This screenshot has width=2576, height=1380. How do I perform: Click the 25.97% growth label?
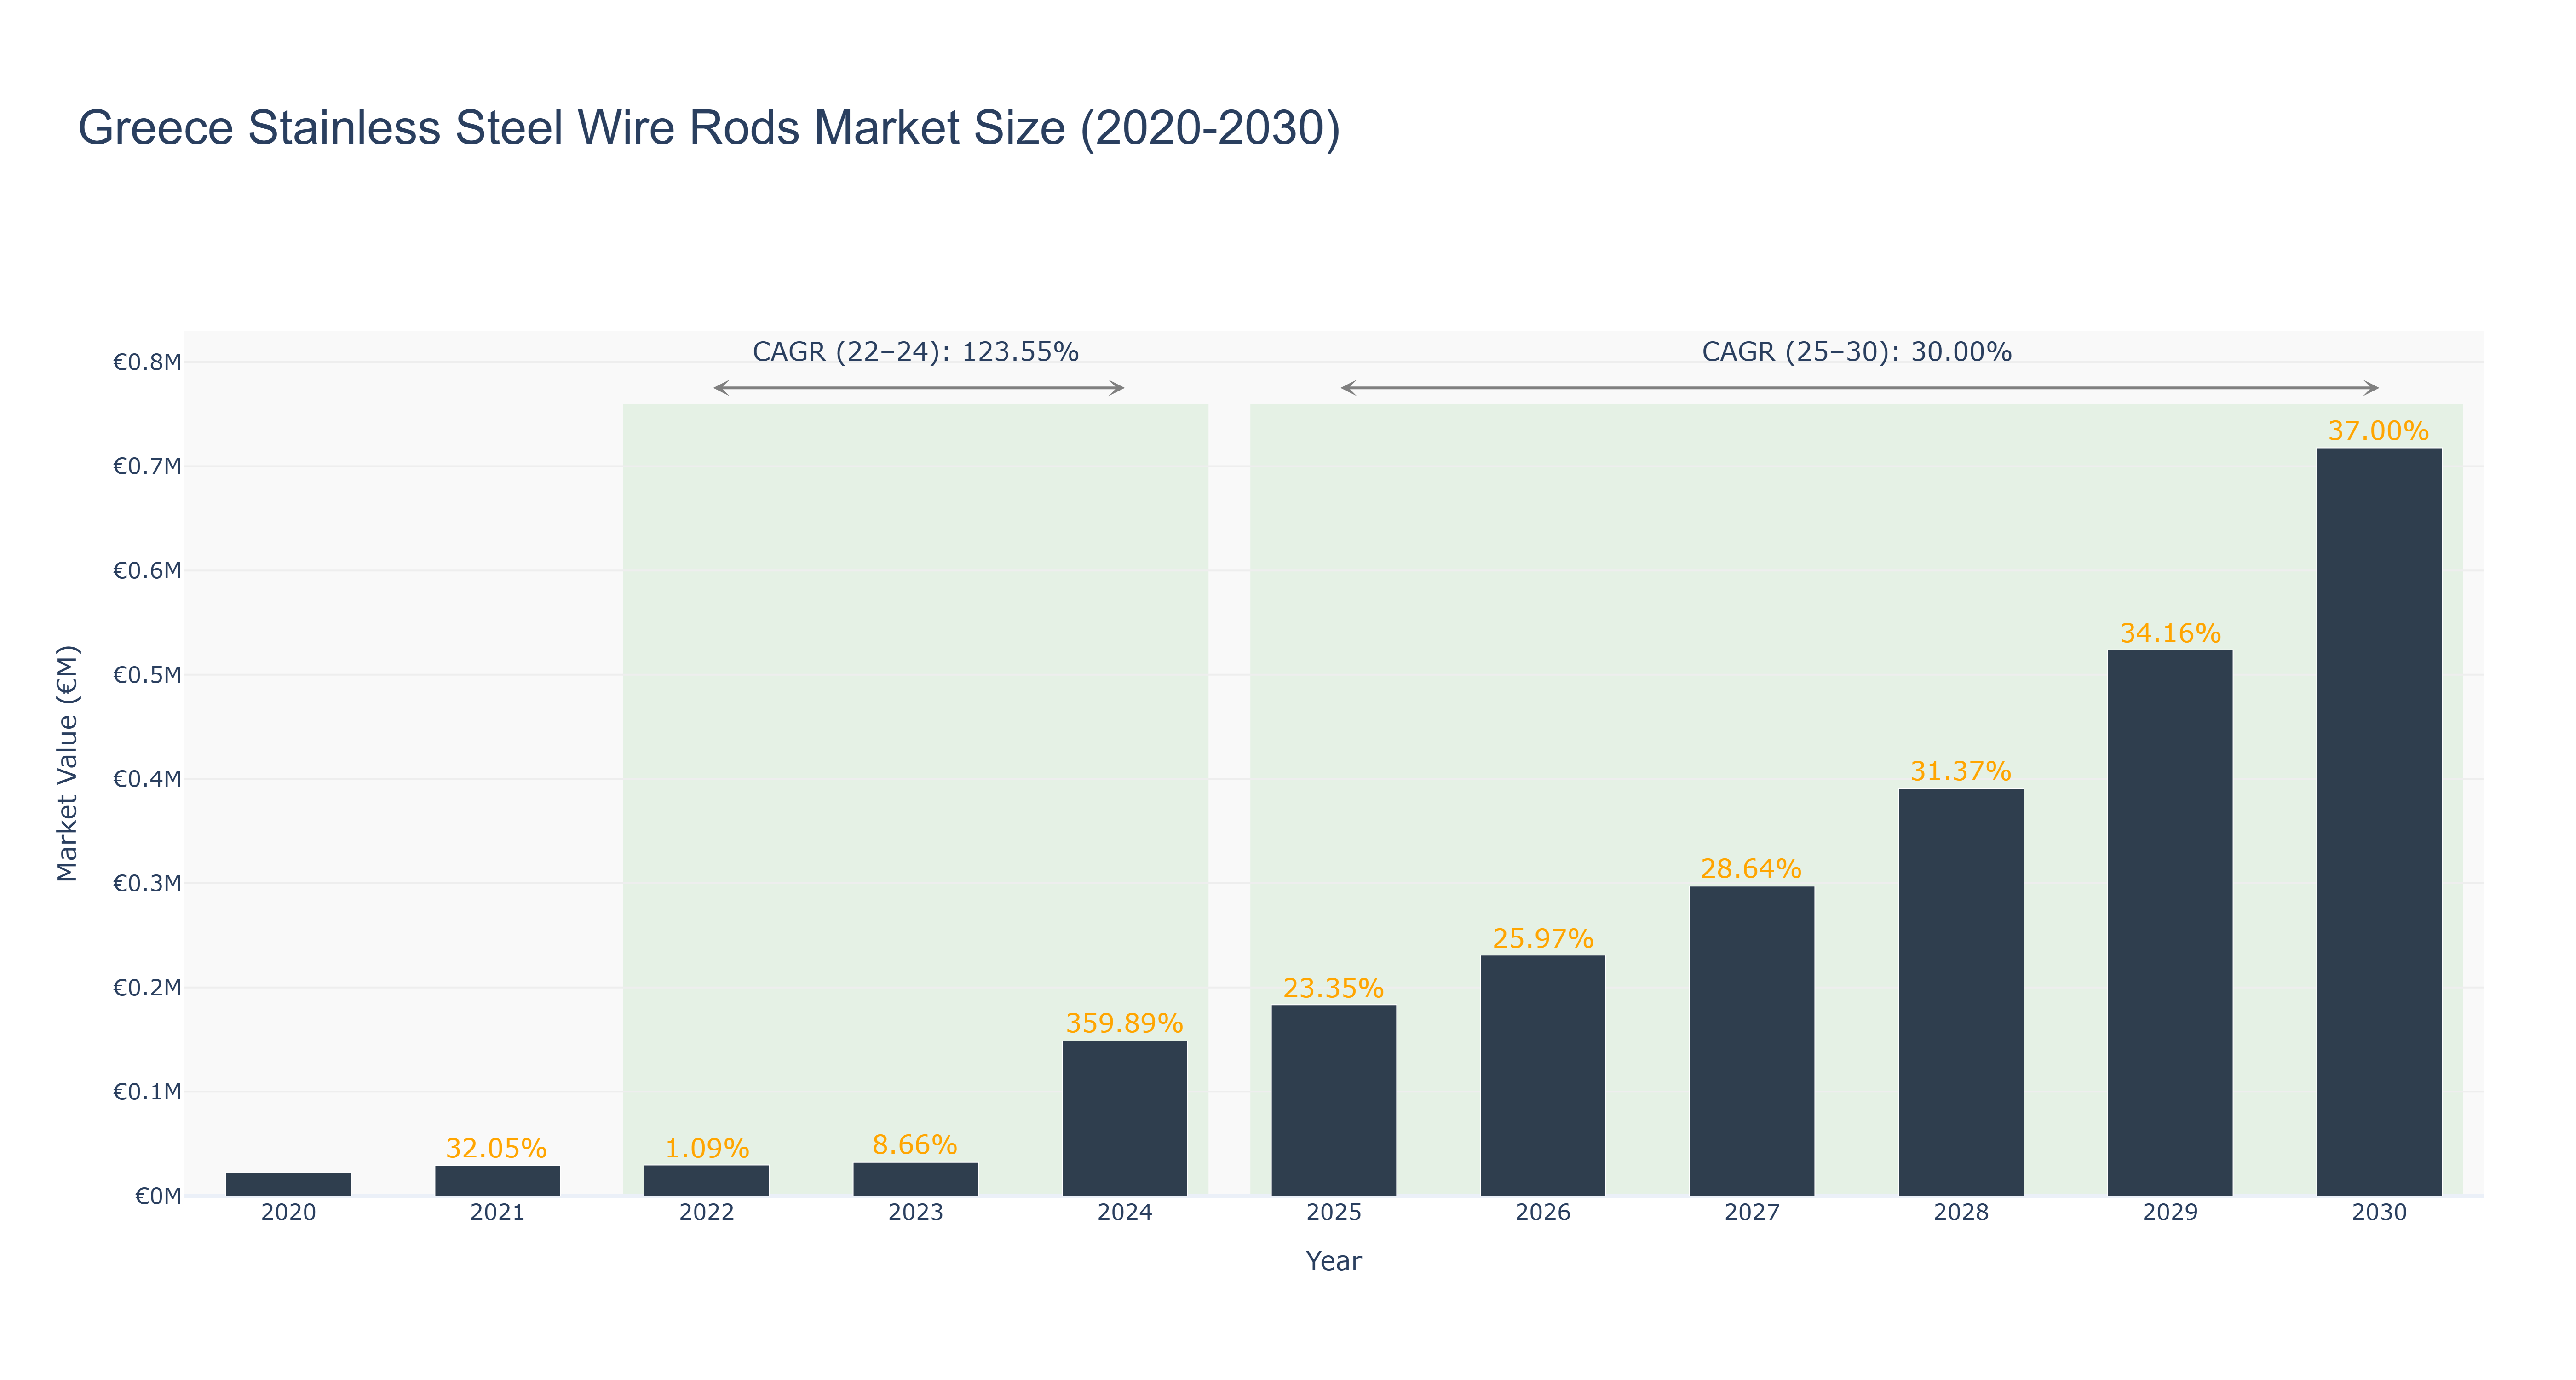click(1542, 938)
